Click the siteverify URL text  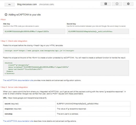(x=27, y=98)
